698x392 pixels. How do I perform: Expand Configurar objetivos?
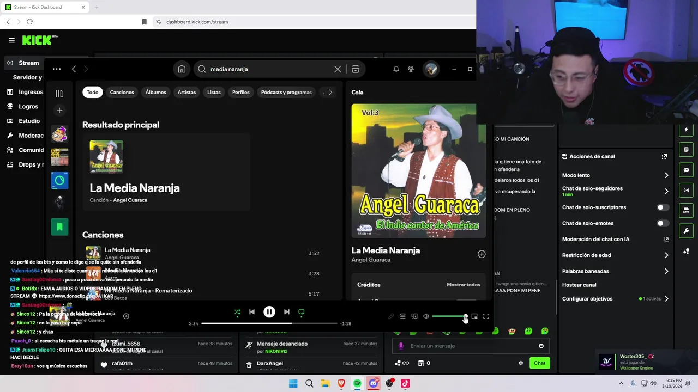tap(615, 299)
